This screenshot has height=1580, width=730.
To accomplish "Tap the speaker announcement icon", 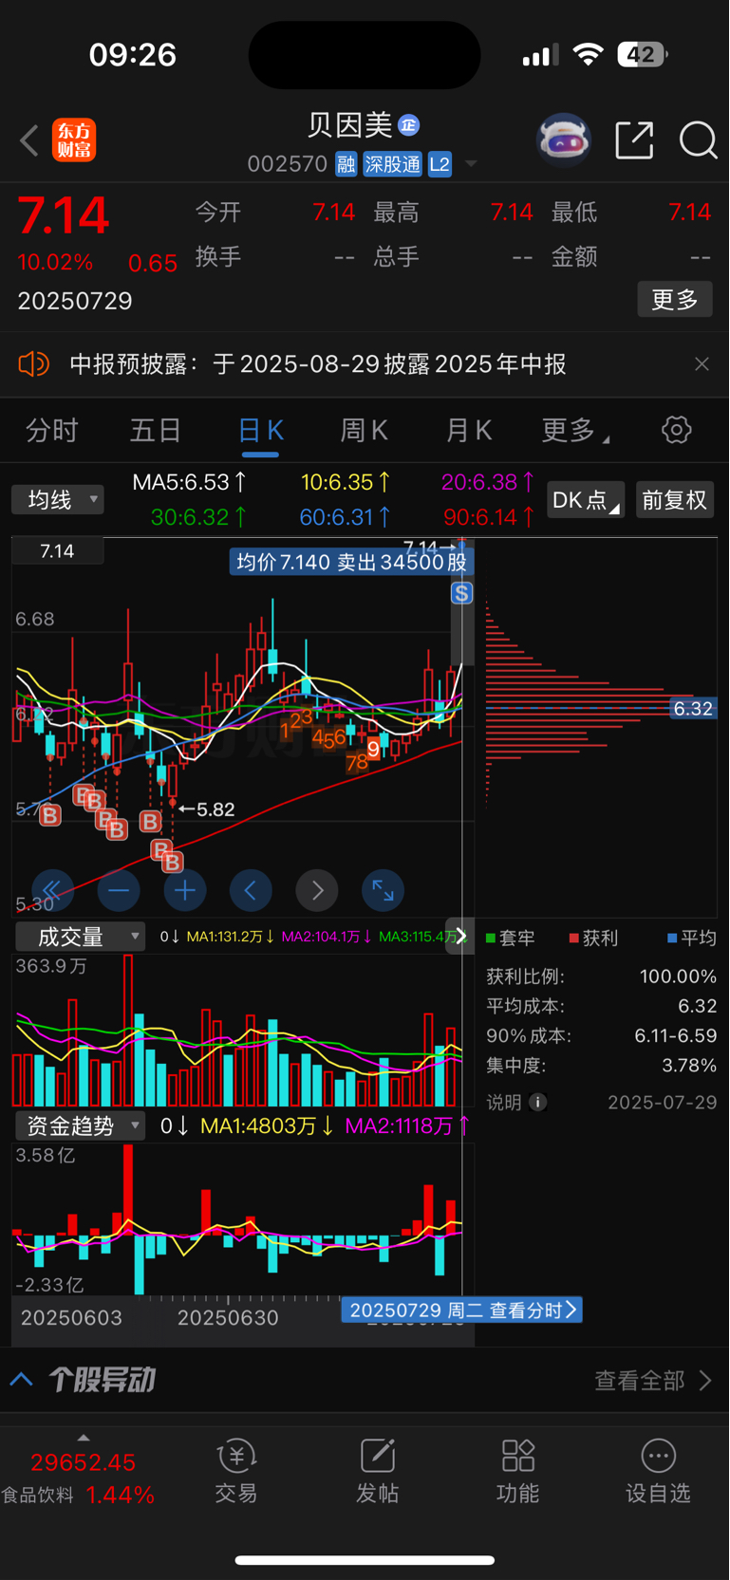I will 34,364.
